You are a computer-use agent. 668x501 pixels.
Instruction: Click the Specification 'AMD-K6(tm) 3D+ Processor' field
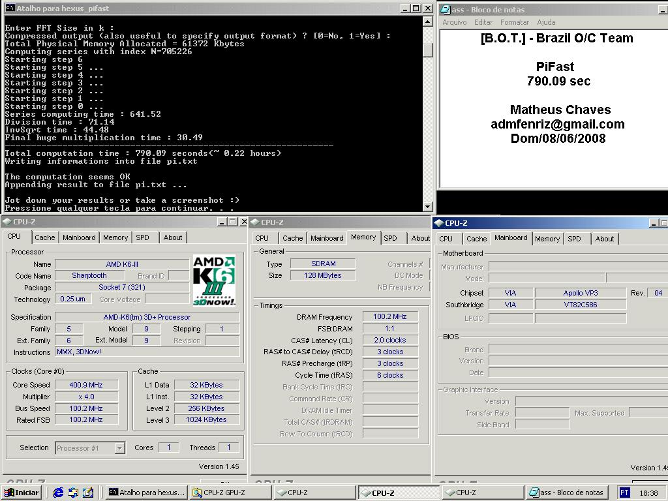tap(147, 317)
